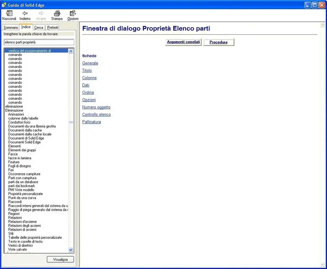Open Argomenti correlati button
327x269 pixels.
(x=183, y=42)
